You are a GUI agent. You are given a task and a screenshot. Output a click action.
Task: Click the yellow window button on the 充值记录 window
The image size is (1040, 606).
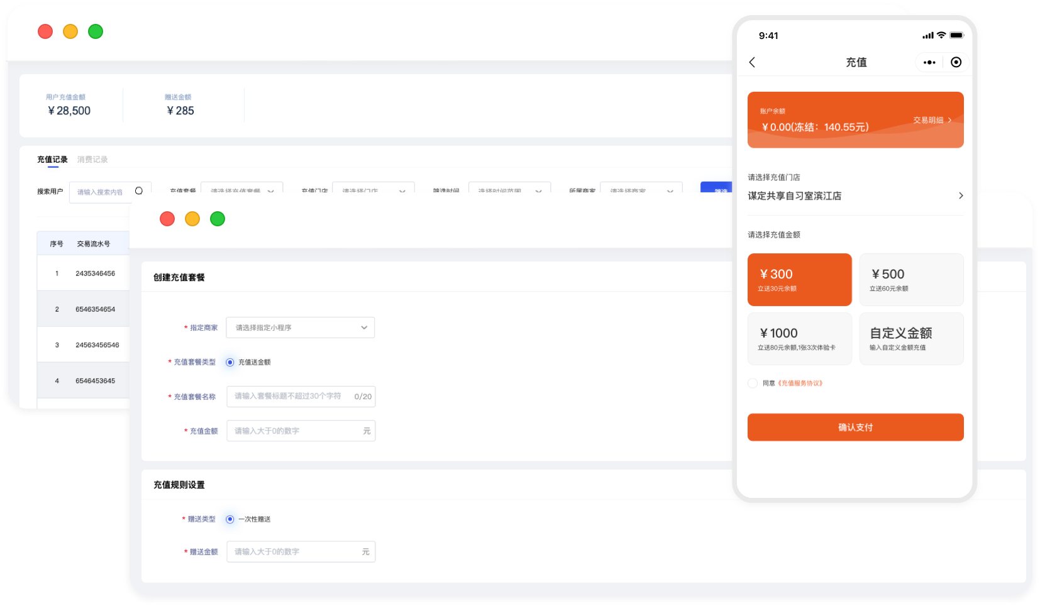pyautogui.click(x=70, y=31)
